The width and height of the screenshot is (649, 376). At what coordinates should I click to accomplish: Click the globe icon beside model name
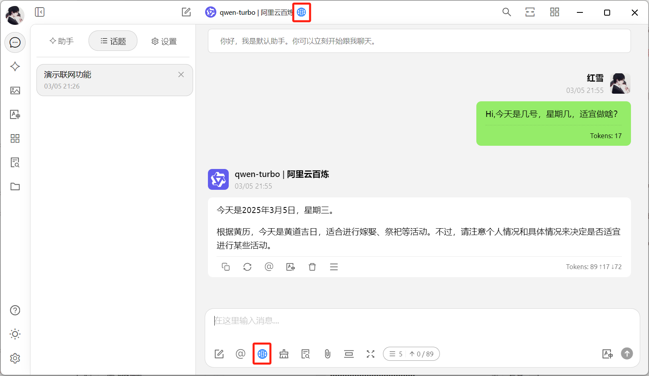point(301,12)
